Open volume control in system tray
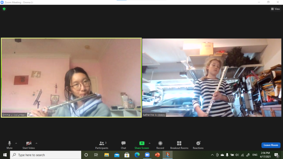Screen dimensions: 283x159 [237, 155]
